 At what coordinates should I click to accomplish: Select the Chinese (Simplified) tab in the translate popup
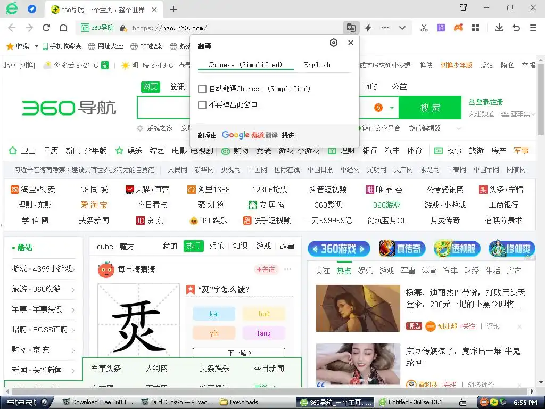pyautogui.click(x=245, y=65)
